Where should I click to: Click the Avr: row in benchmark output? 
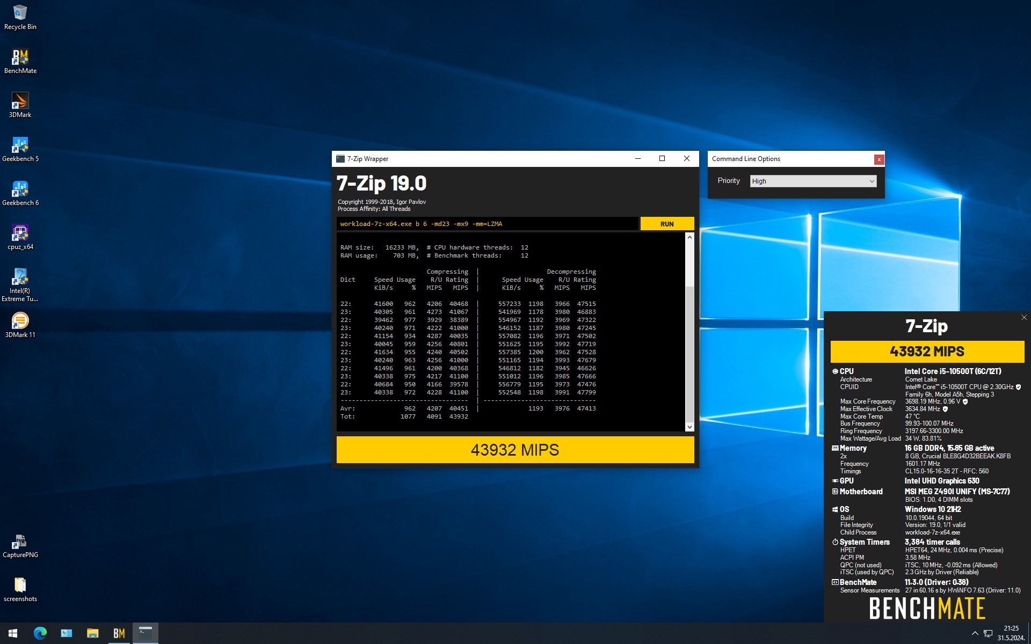(468, 408)
